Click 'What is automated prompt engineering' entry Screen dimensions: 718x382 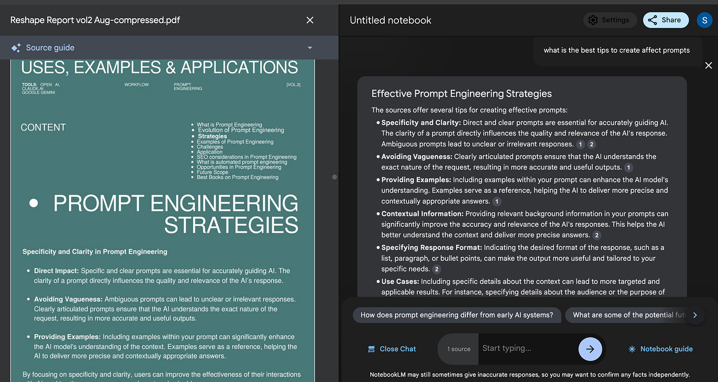point(242,162)
